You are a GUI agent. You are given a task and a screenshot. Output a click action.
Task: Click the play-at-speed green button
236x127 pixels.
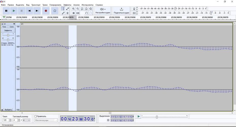point(139,116)
